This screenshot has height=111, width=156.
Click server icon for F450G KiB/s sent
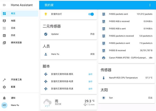click(x=104, y=29)
